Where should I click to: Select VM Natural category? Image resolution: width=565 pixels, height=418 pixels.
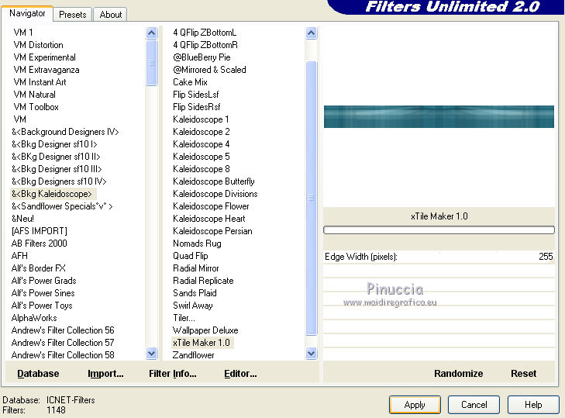click(x=34, y=95)
